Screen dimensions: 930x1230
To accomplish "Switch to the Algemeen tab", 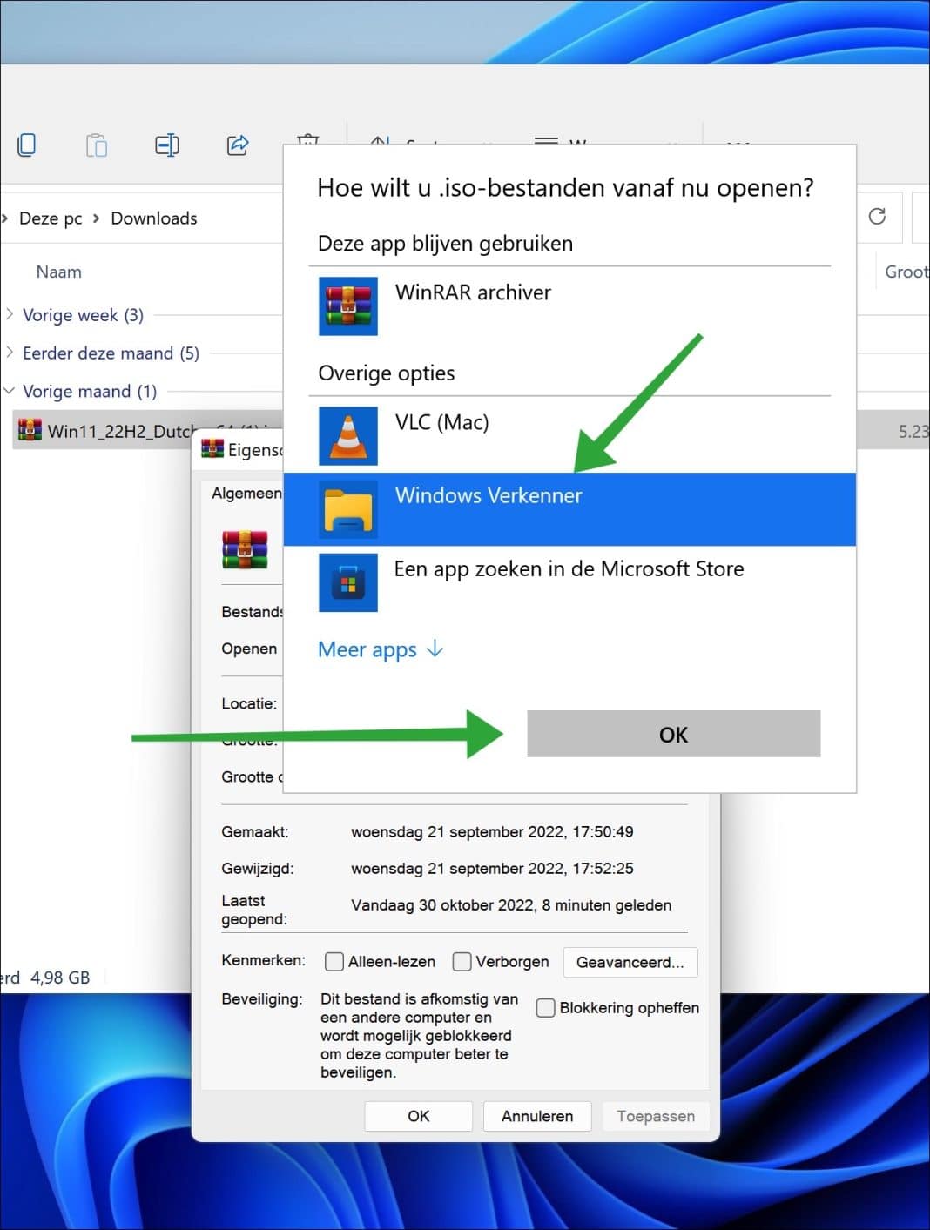I will click(246, 493).
